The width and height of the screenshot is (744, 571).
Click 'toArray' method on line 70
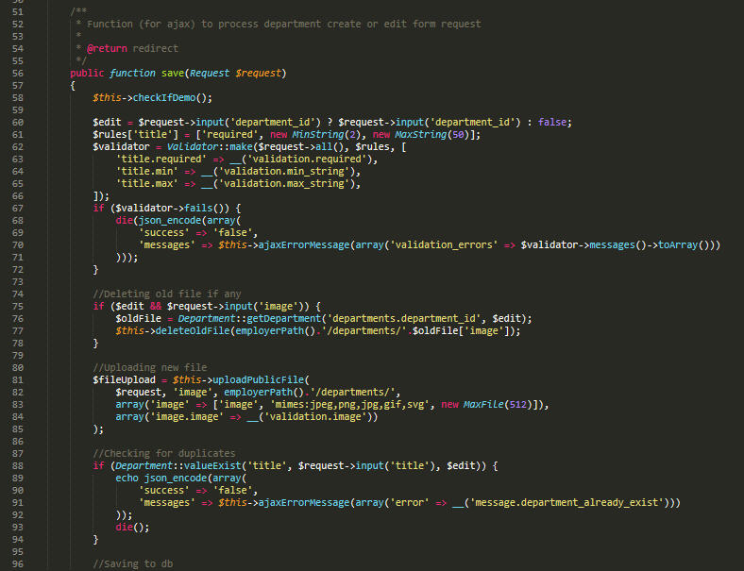point(678,245)
